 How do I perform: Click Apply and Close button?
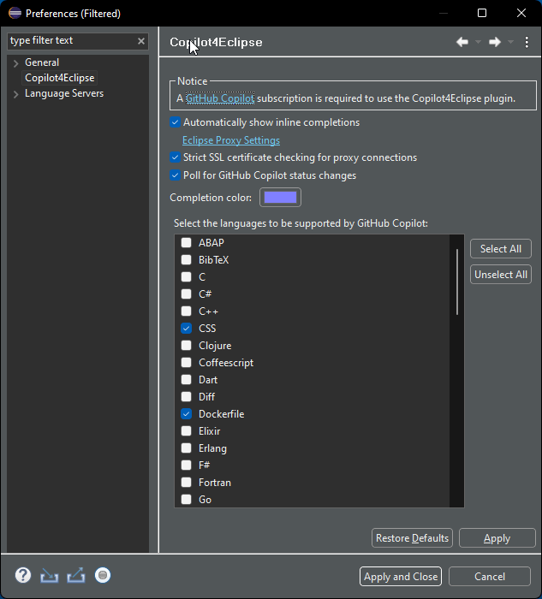click(401, 576)
